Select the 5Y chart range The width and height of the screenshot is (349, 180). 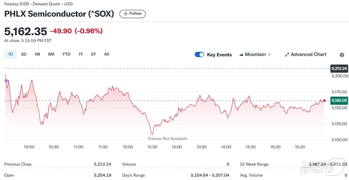tap(93, 54)
